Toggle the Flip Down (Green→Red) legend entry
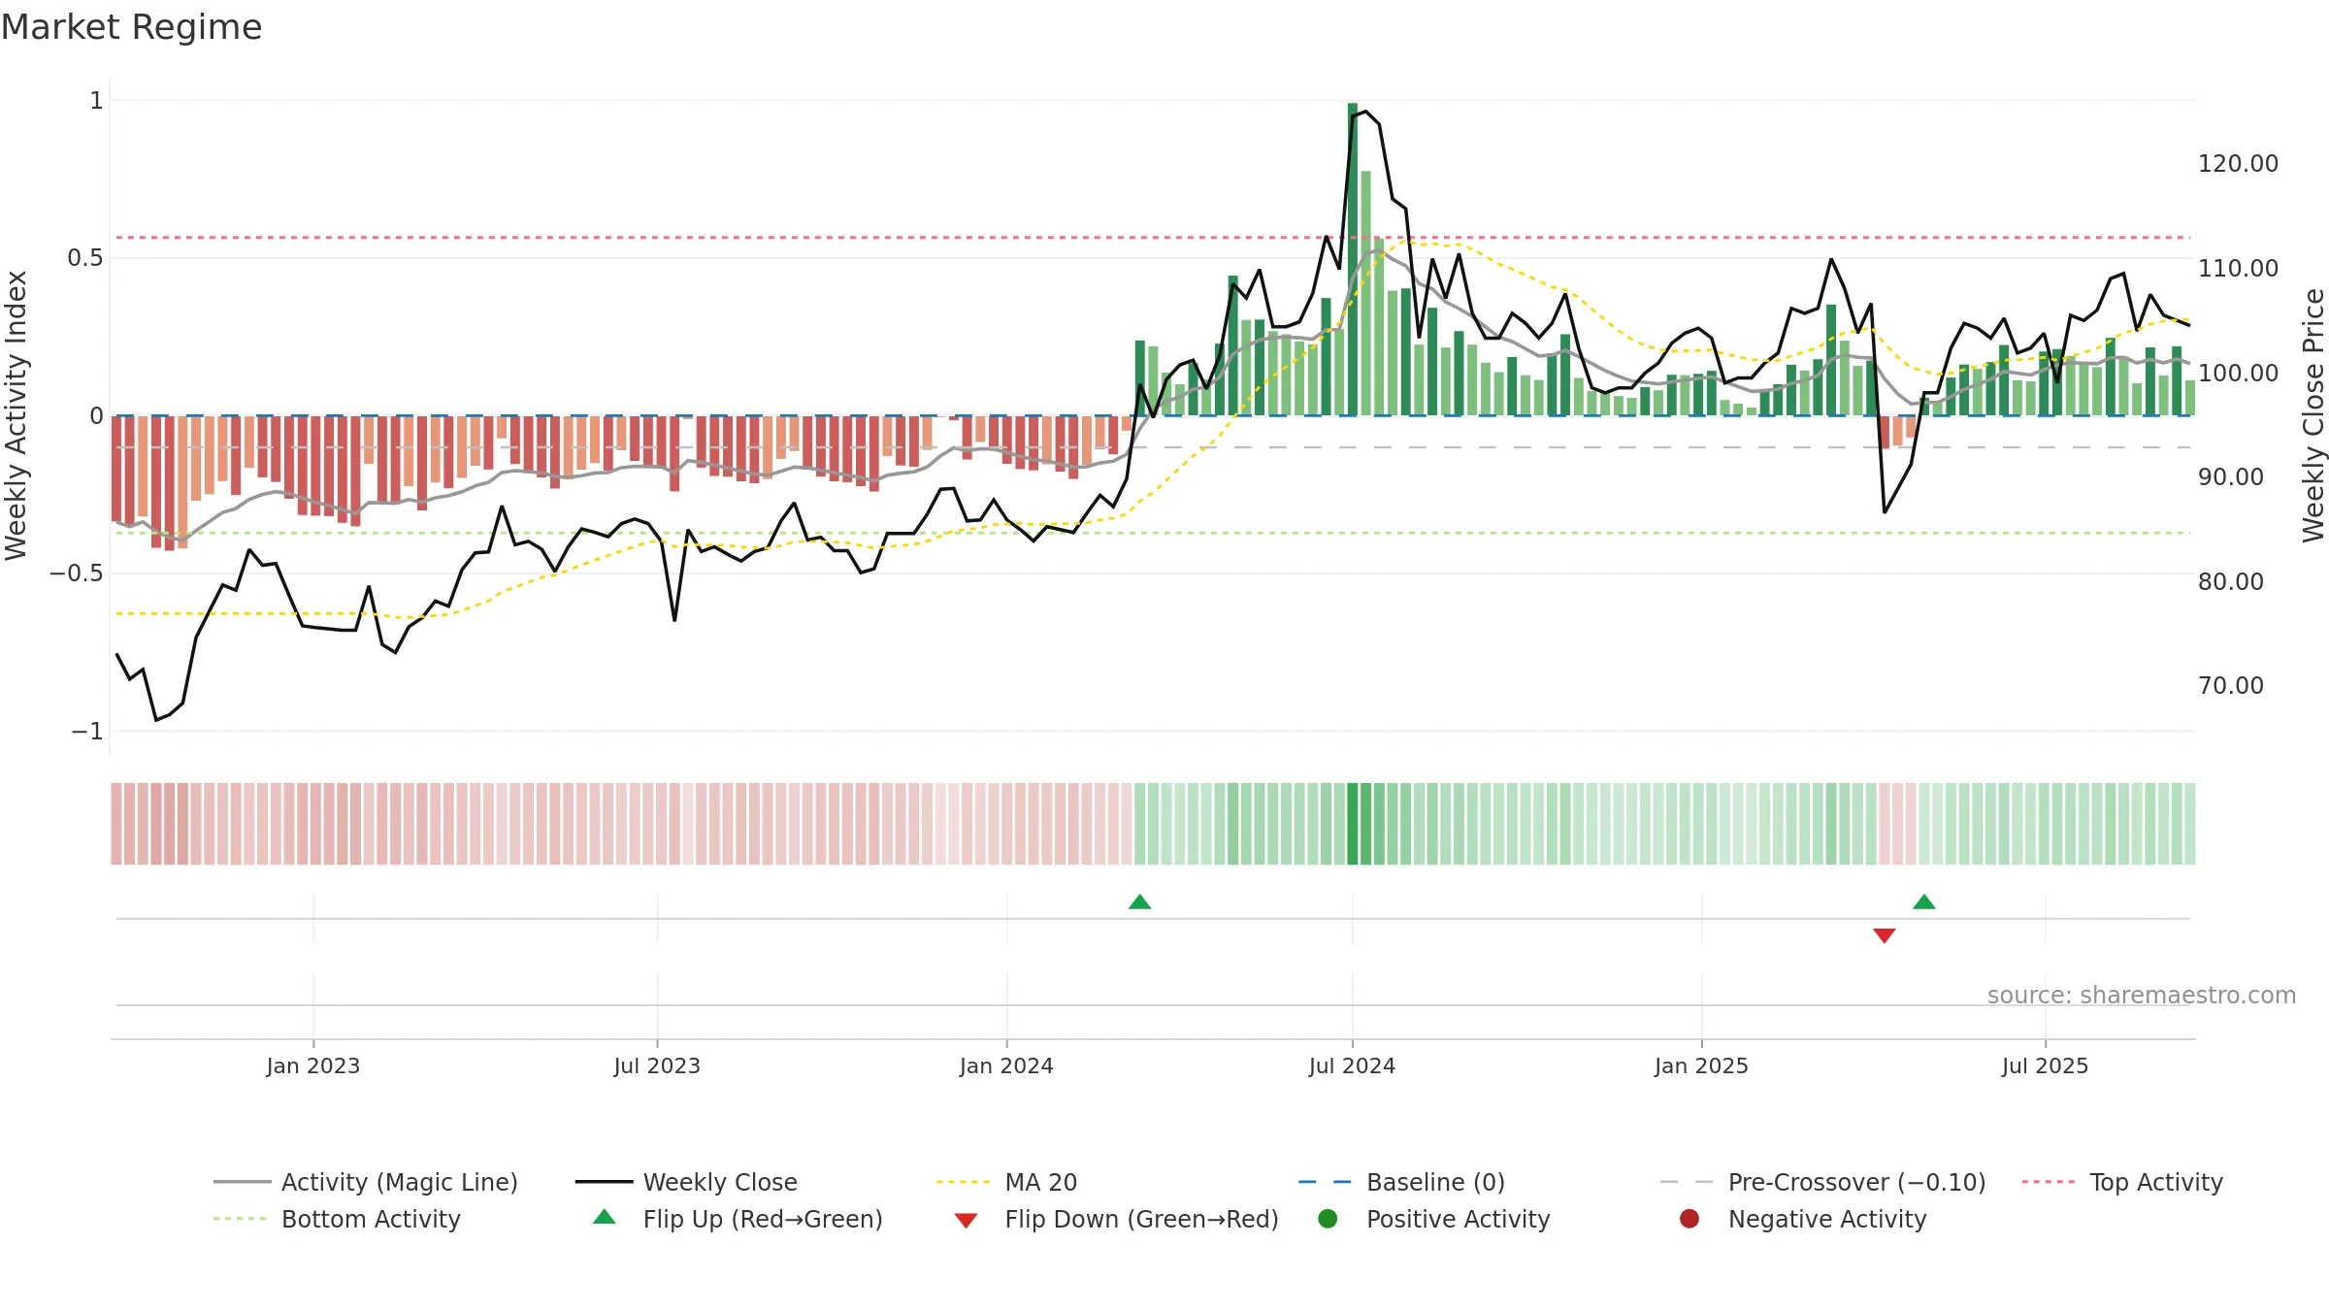 click(1116, 1219)
